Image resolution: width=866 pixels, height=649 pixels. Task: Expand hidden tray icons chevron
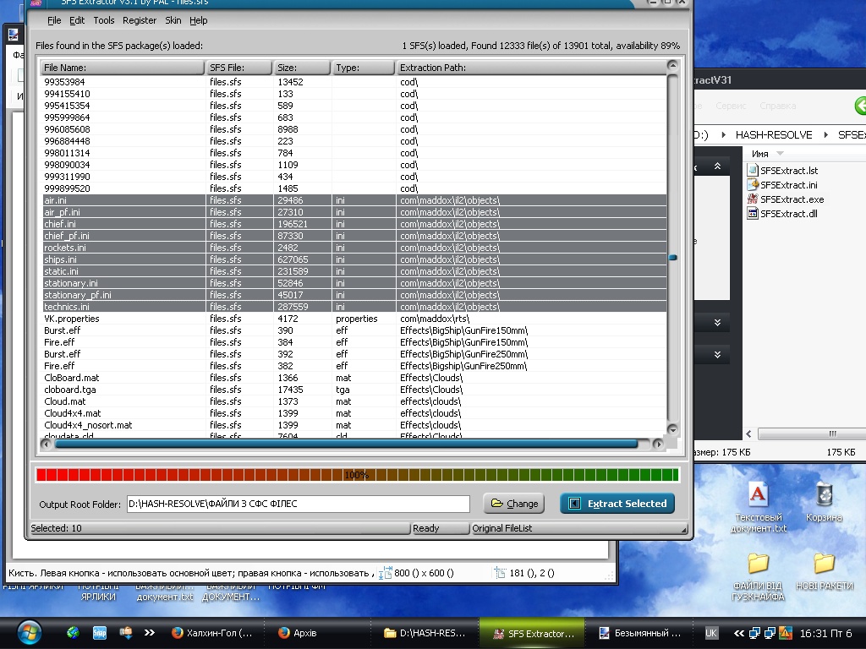738,633
